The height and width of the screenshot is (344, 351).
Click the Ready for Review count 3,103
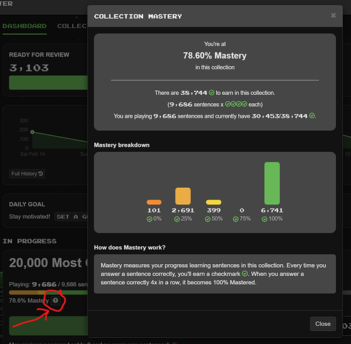[29, 68]
